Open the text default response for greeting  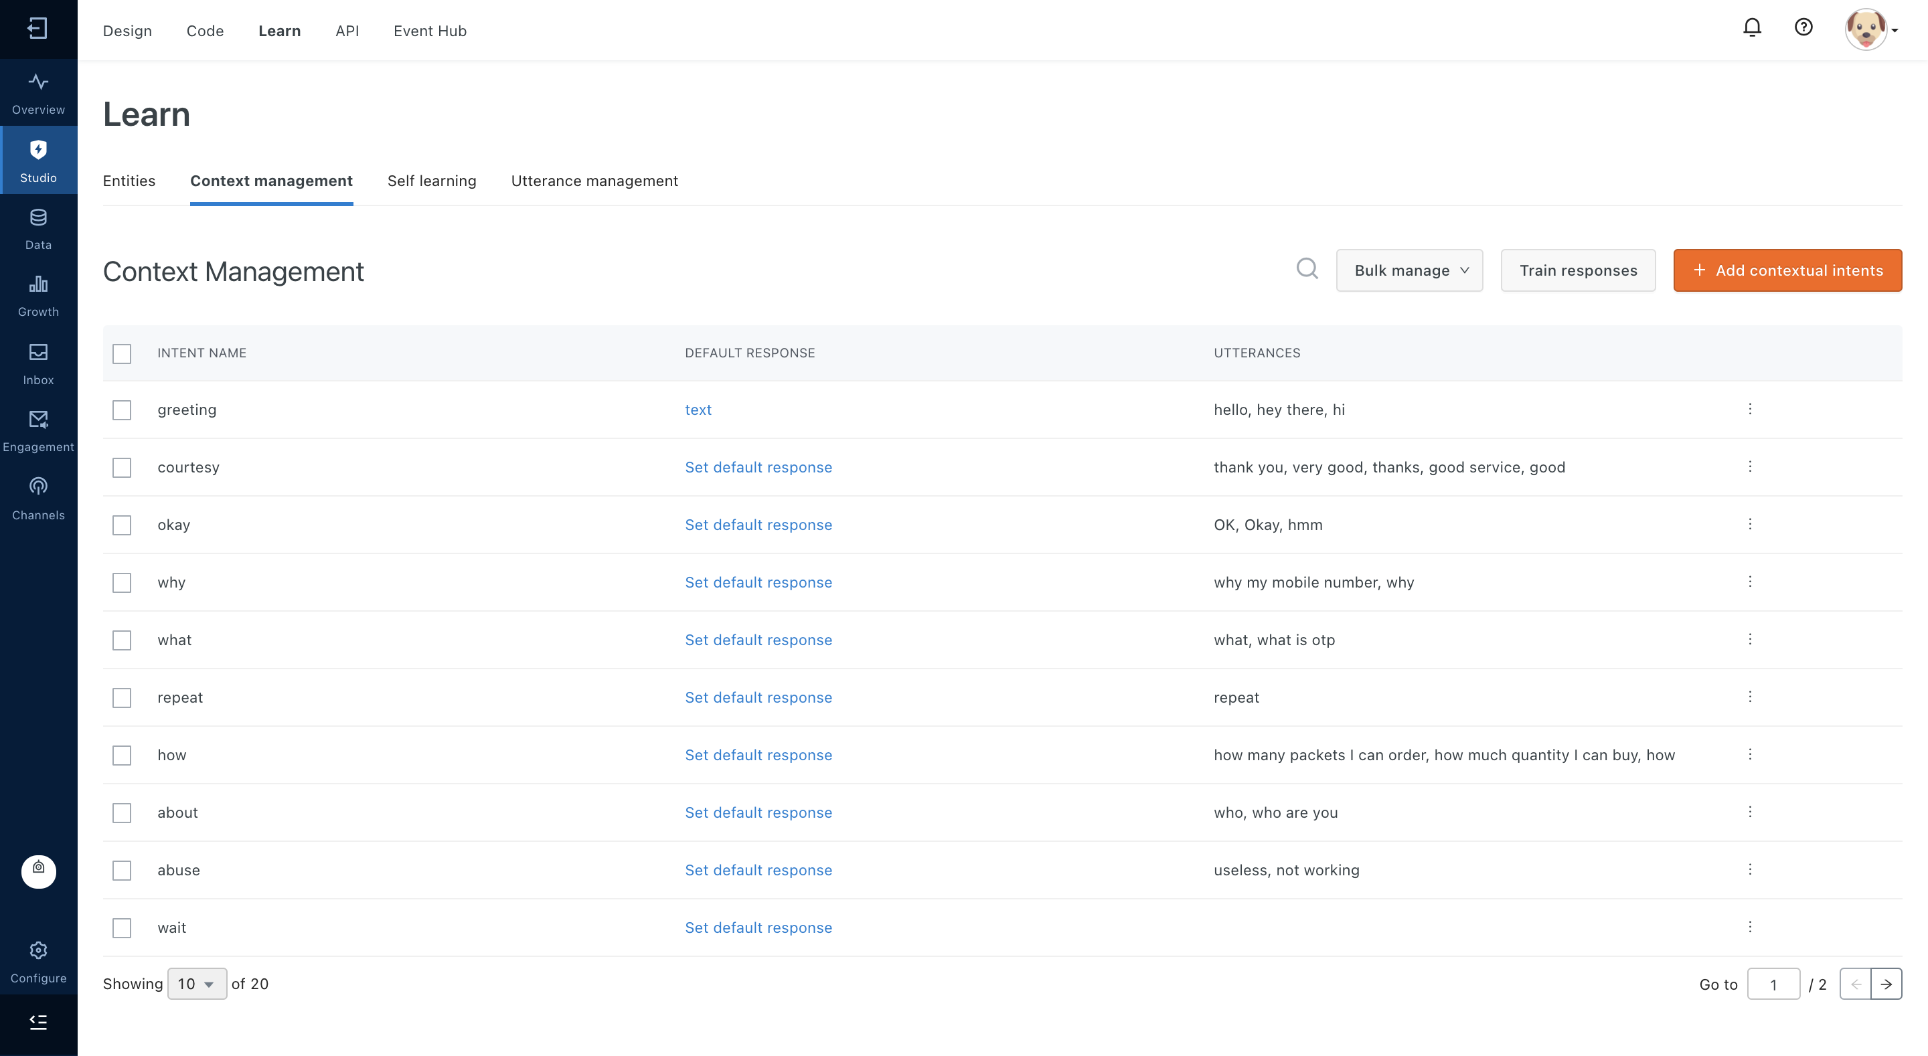[x=698, y=410]
